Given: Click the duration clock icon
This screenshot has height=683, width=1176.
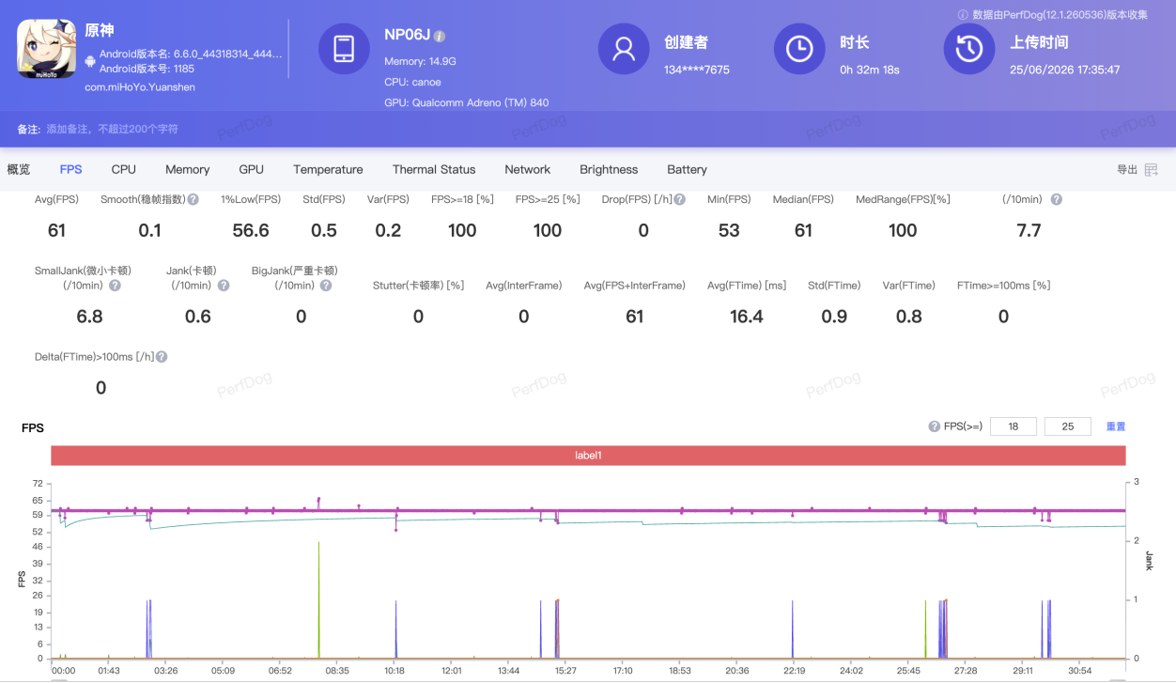Looking at the screenshot, I should 799,49.
